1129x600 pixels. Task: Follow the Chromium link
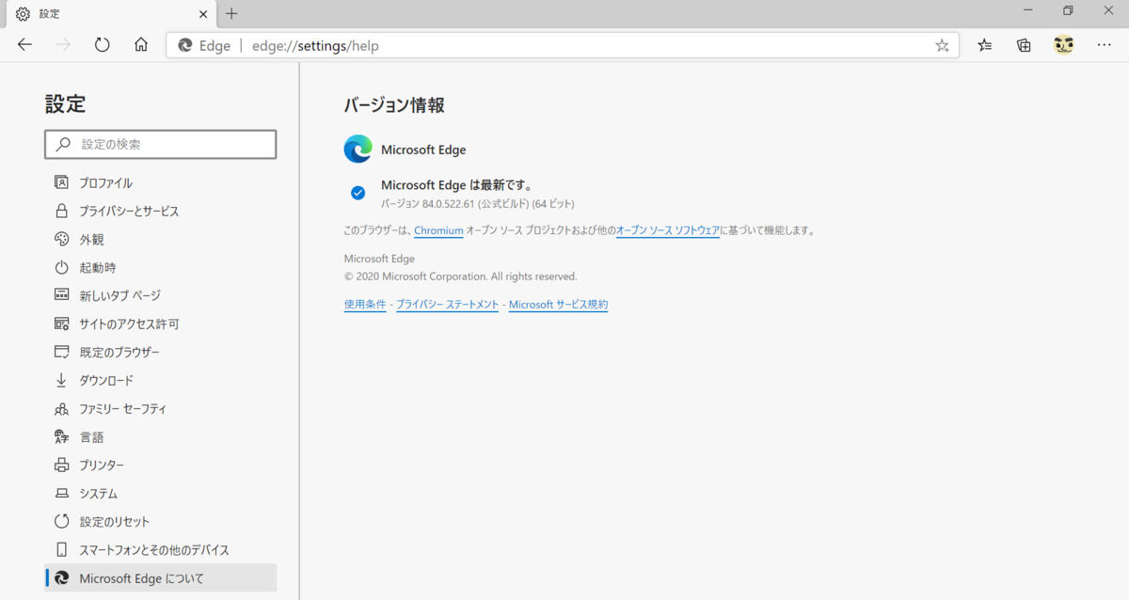438,230
